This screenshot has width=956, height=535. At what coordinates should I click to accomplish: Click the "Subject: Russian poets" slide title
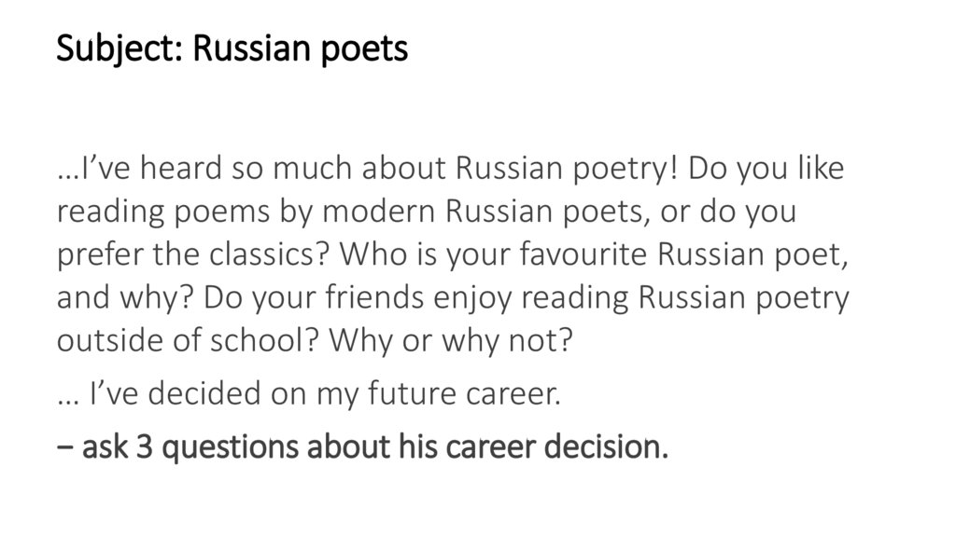point(232,48)
